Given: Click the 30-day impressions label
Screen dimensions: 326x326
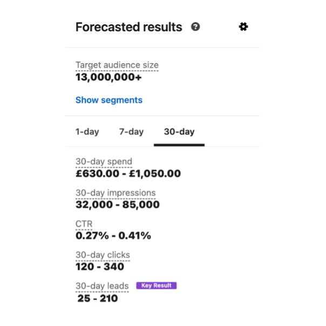Looking at the screenshot, I should coord(116,193).
